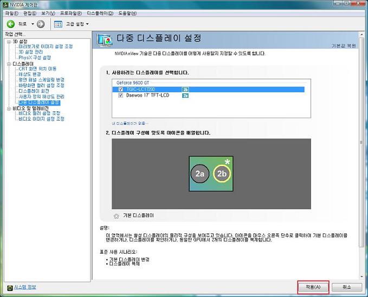Click the 내 디스플레이가 없음 link
Screen dimensions: 368x297
click(x=130, y=123)
